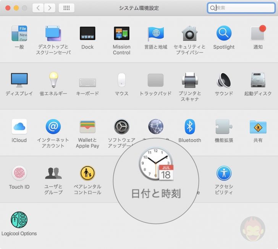The height and width of the screenshot is (249, 278).
Task: Open インターネットアカウント preferences
Action: (x=53, y=127)
